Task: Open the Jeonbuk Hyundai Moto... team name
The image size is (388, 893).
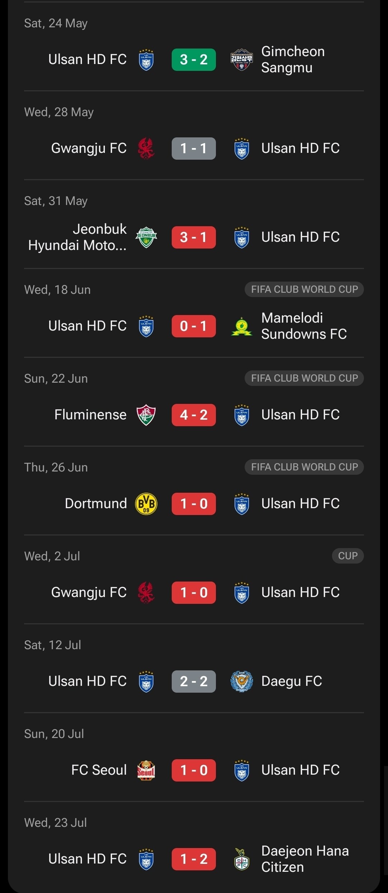Action: [78, 237]
